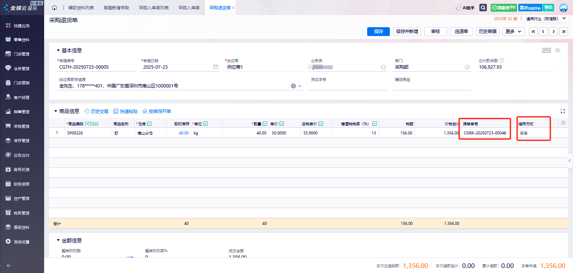Click the home icon in the tab bar
This screenshot has width=573, height=273.
pos(54,8)
